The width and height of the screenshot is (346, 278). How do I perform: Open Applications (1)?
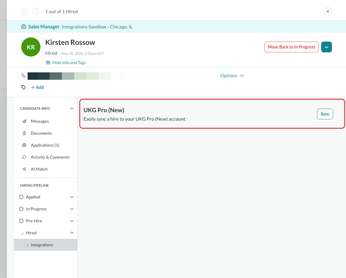45,145
